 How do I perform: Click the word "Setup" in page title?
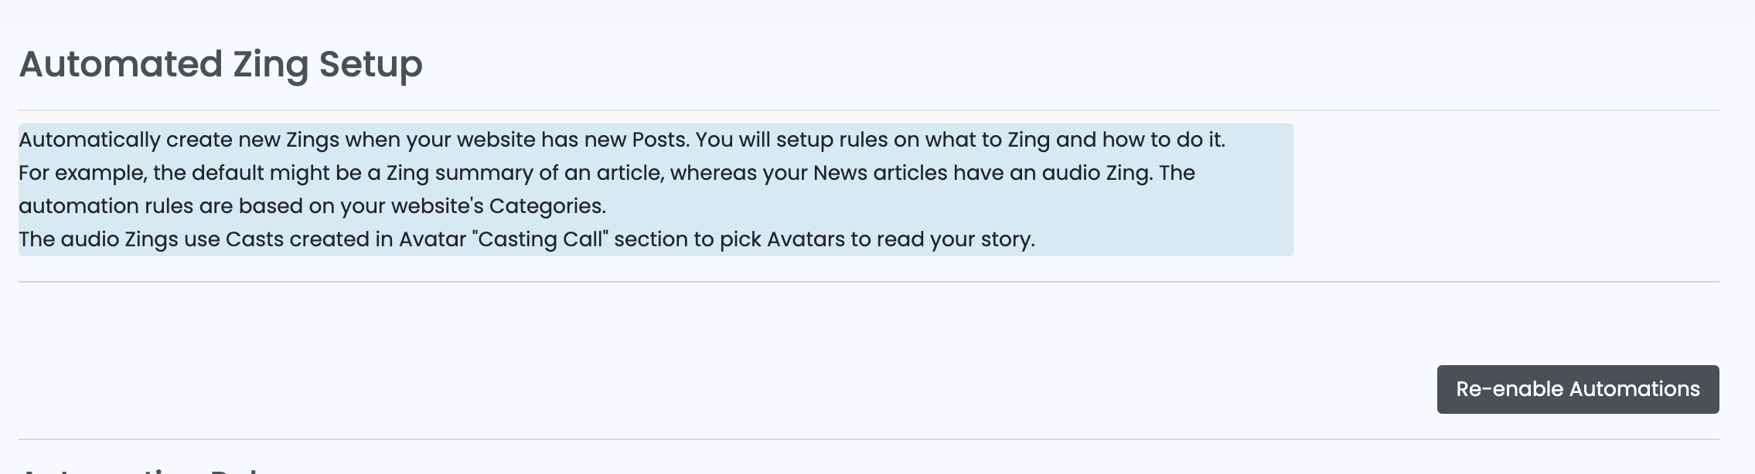[x=371, y=65]
